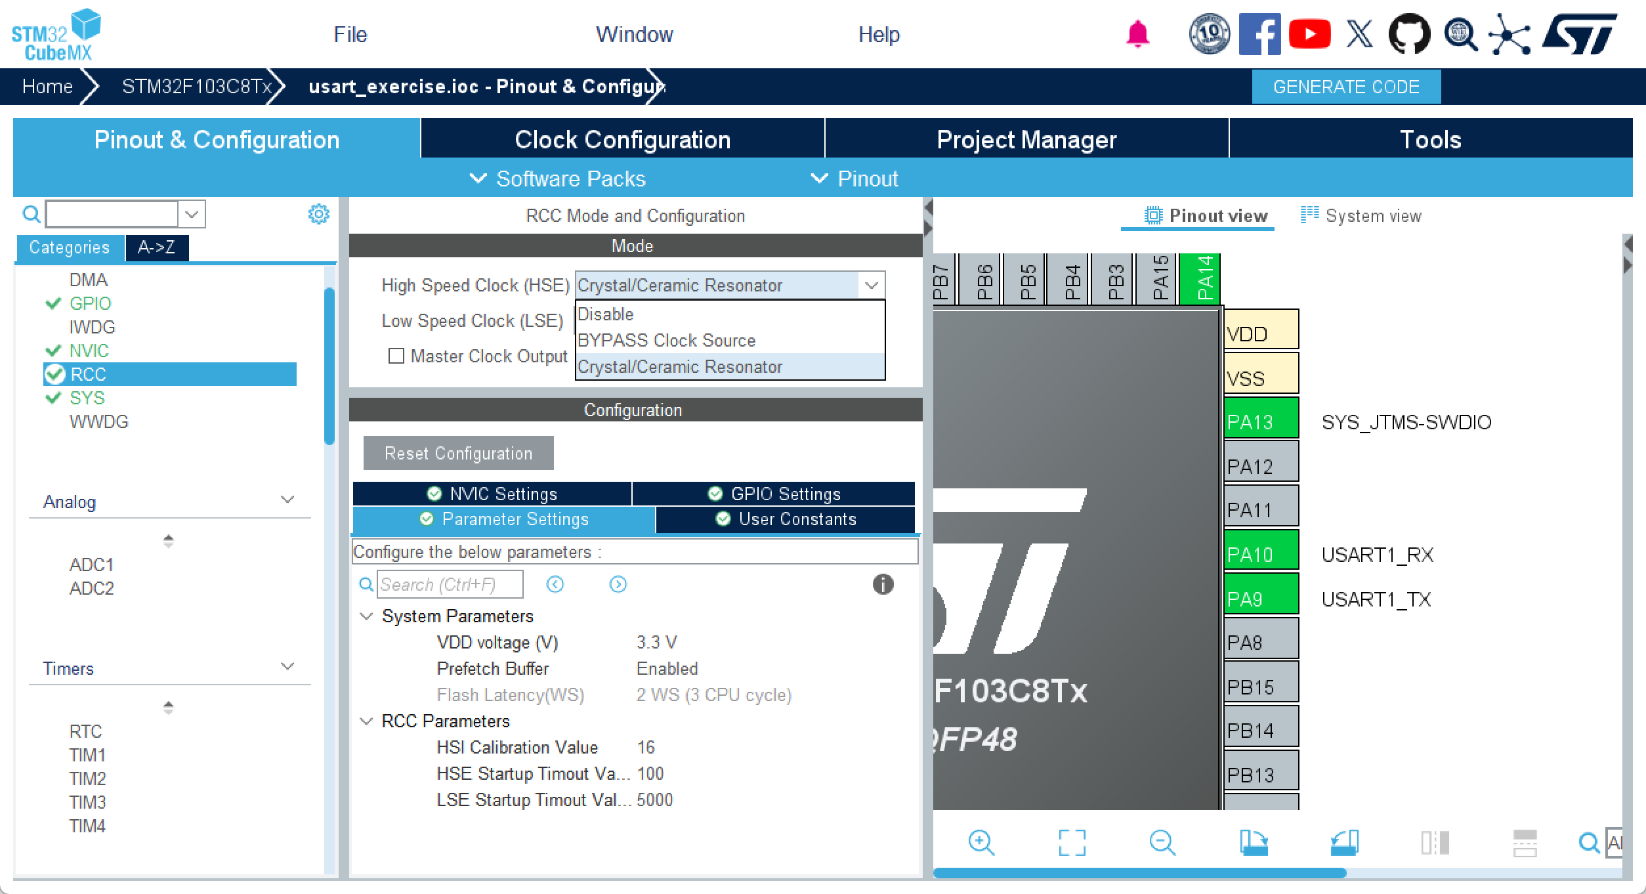Open the GitHub icon link
The height and width of the screenshot is (894, 1646).
tap(1409, 34)
